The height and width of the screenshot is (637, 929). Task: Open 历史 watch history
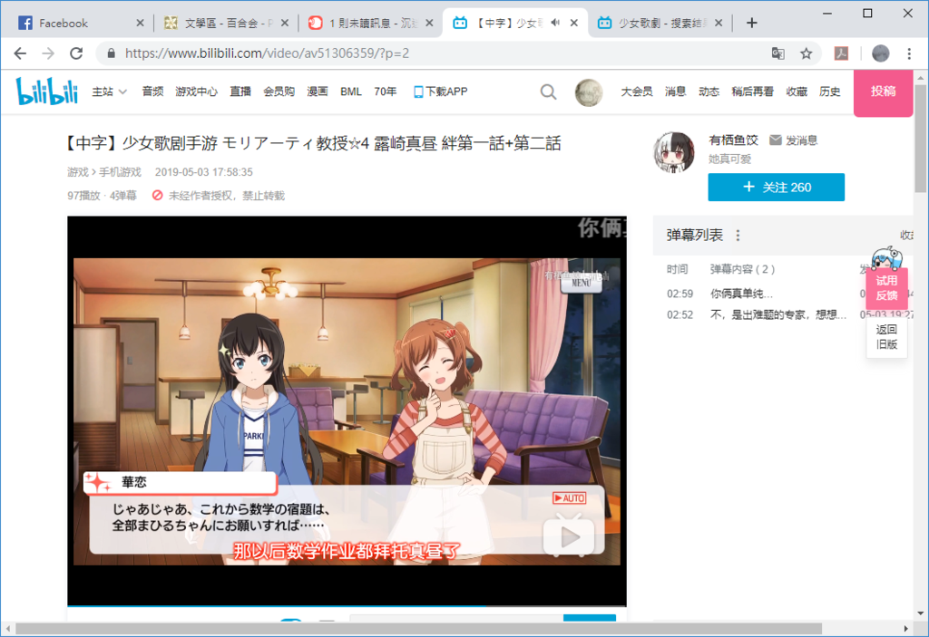pyautogui.click(x=829, y=92)
